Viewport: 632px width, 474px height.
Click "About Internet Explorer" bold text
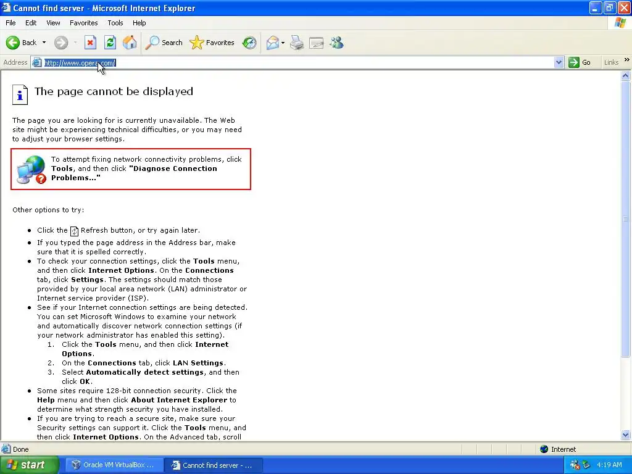tap(179, 400)
